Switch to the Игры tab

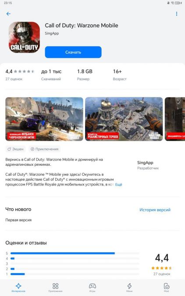point(92,288)
